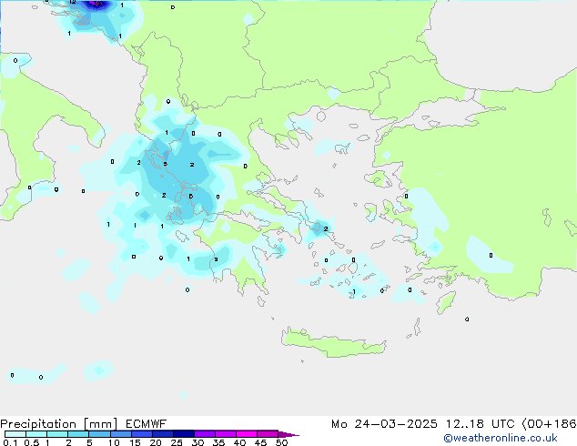Pick the 5–10 mm legend color swatch

pyautogui.click(x=99, y=434)
